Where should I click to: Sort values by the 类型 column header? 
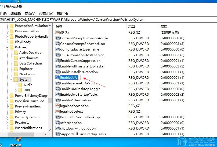tap(143, 26)
